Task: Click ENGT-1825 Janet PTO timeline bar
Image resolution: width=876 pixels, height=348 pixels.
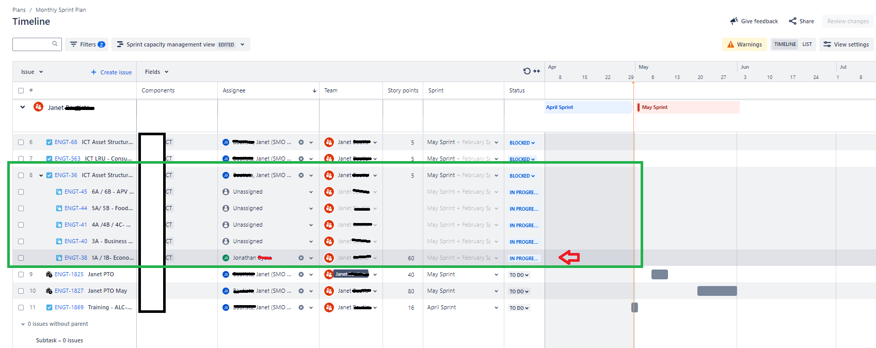Action: tap(660, 274)
